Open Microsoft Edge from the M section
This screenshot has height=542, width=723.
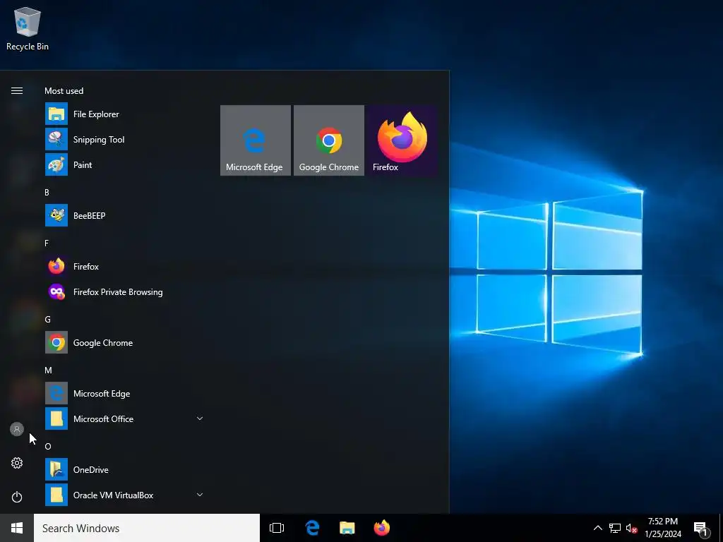point(125,393)
